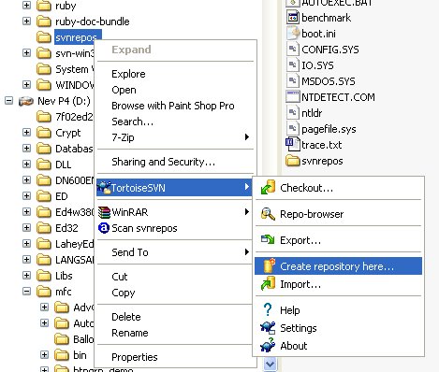Click the svnrepos folder icon in tree
439x372 pixels.
[44, 37]
